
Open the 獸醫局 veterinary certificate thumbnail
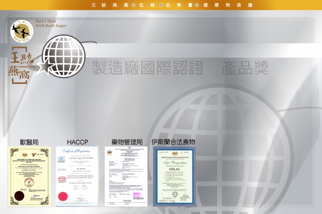(x=29, y=176)
